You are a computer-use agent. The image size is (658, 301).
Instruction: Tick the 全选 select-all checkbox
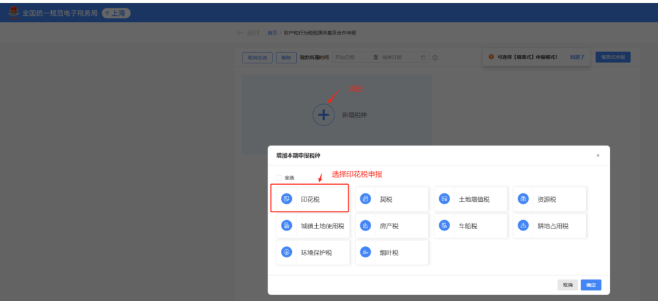[280, 178]
